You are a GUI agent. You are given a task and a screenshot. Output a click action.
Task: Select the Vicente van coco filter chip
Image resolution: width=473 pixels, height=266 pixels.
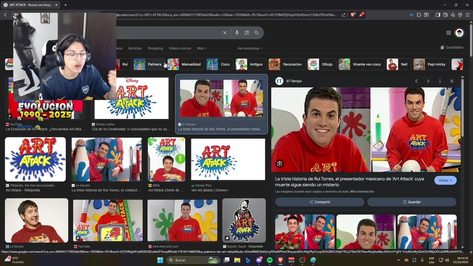click(361, 64)
